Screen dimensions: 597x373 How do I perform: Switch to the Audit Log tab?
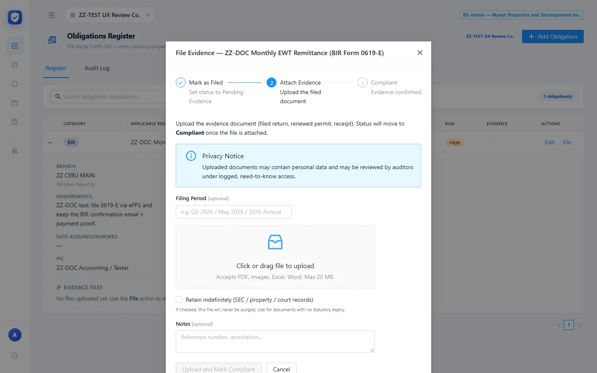click(x=97, y=68)
